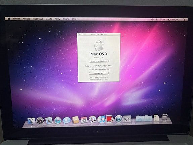Open Address Book icon in Dock
193x145 pixels.
(x=76, y=120)
